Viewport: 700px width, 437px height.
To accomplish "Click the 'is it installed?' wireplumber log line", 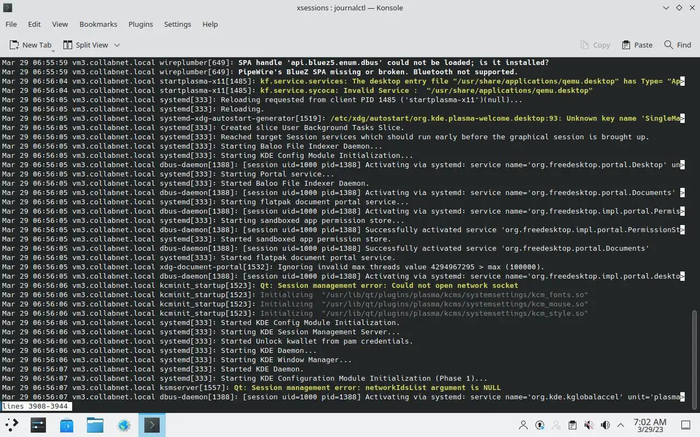I will point(275,62).
